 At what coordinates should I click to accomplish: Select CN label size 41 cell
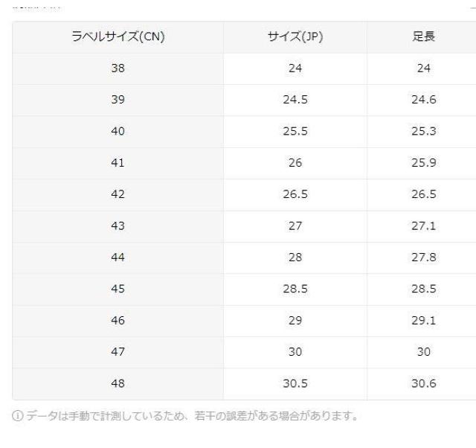click(x=118, y=163)
